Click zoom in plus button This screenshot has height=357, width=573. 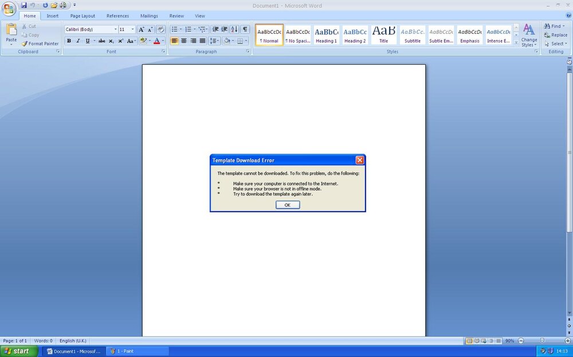click(567, 340)
